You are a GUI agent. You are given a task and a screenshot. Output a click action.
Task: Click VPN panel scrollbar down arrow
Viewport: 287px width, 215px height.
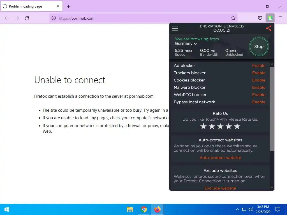[x=272, y=187]
